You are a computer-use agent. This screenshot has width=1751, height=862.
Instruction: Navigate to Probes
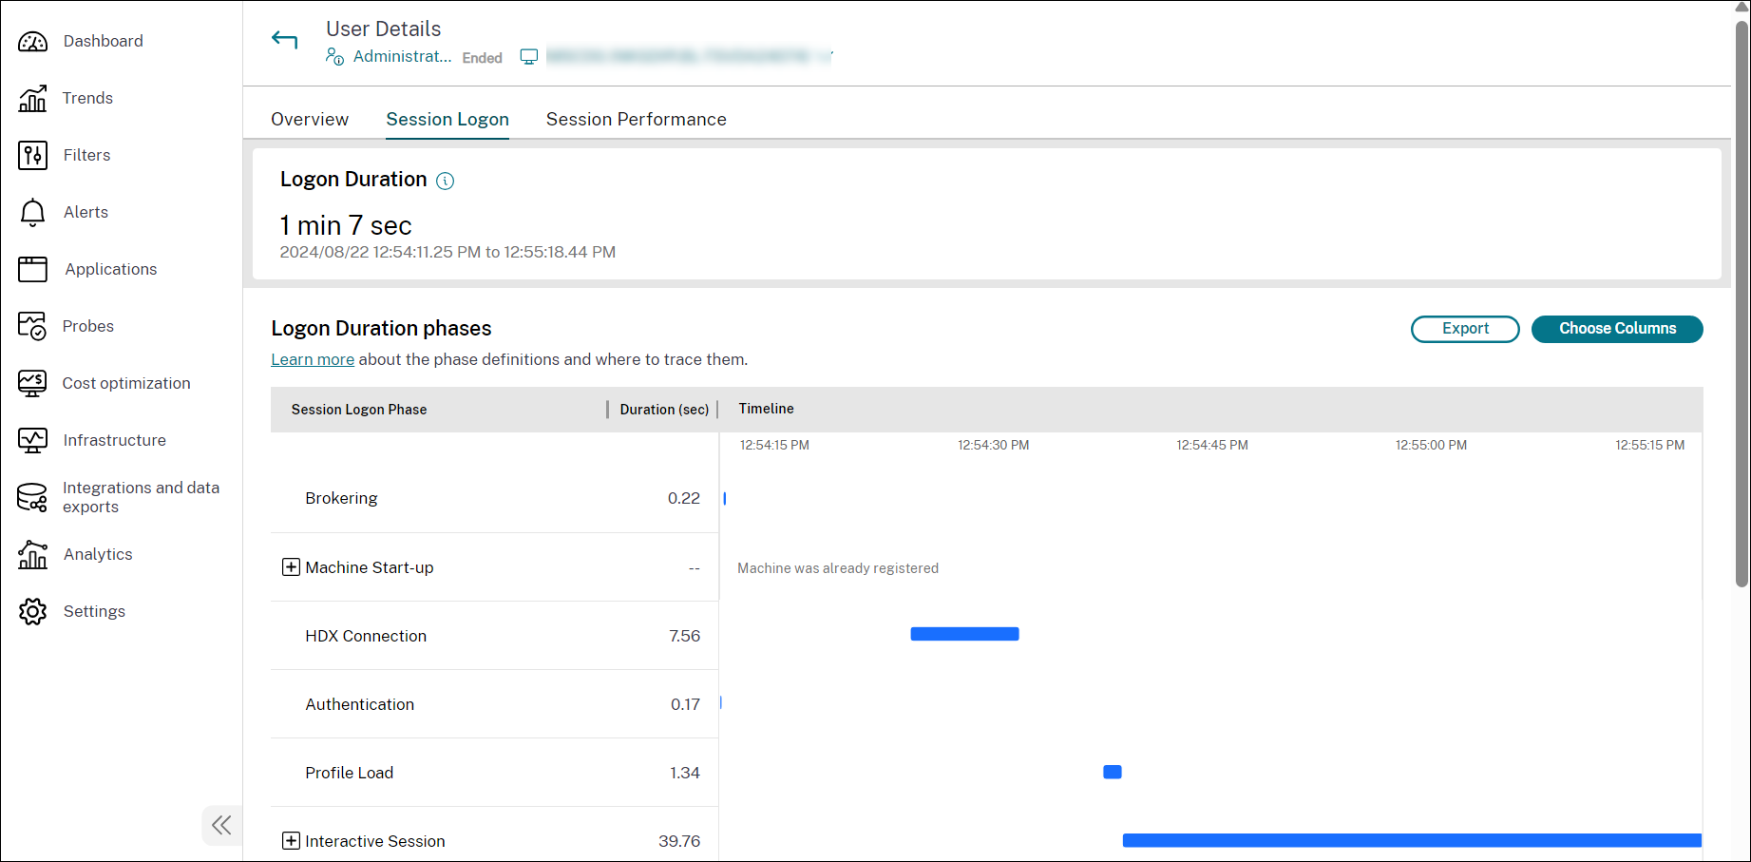[88, 326]
